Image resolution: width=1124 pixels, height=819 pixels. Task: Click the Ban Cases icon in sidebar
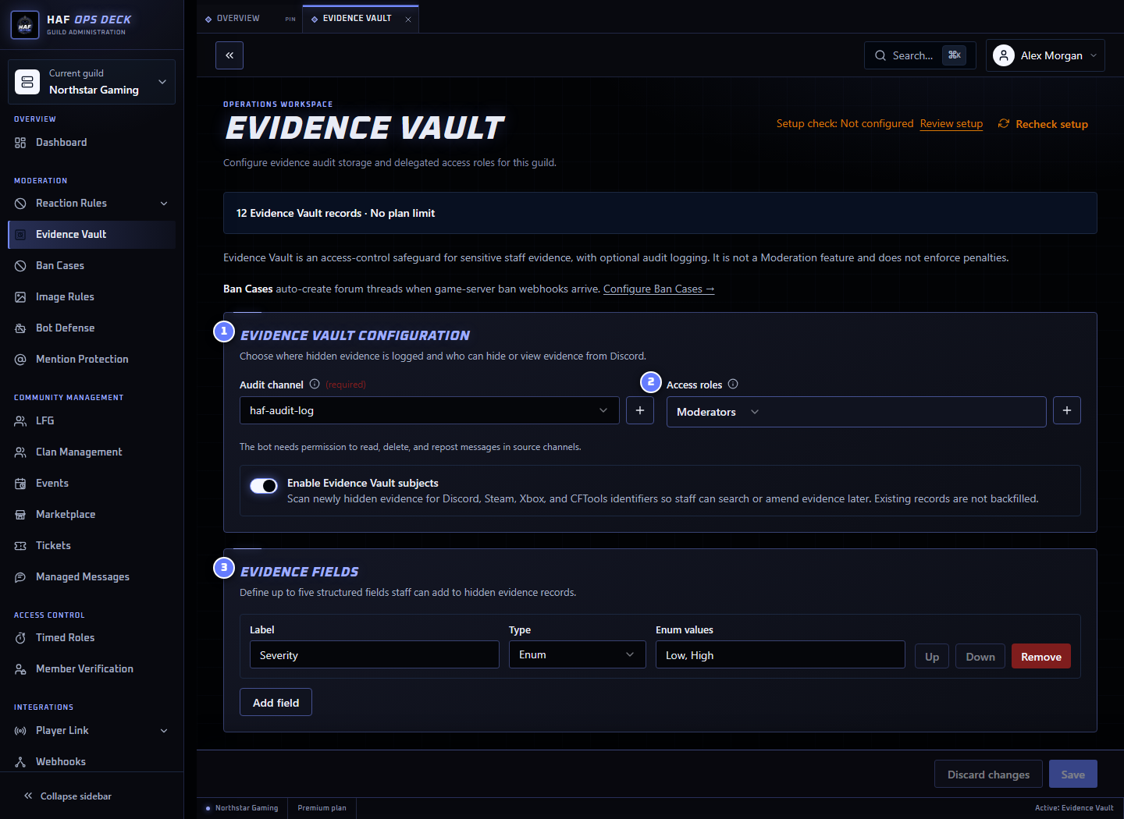[20, 266]
